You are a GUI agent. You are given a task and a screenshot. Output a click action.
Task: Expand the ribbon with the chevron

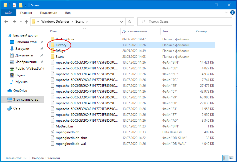(226, 12)
